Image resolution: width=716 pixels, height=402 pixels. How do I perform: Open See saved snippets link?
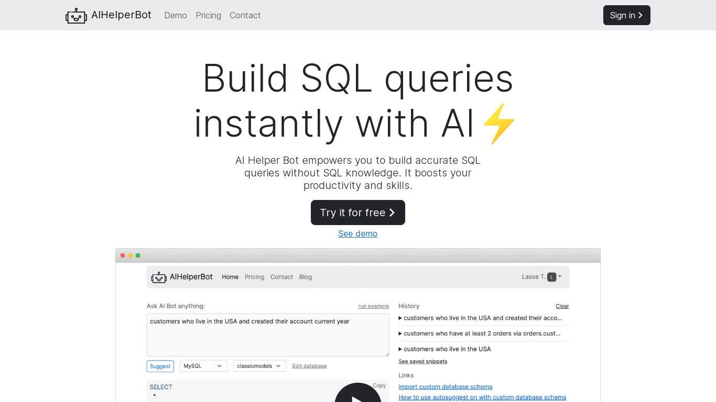(x=422, y=362)
